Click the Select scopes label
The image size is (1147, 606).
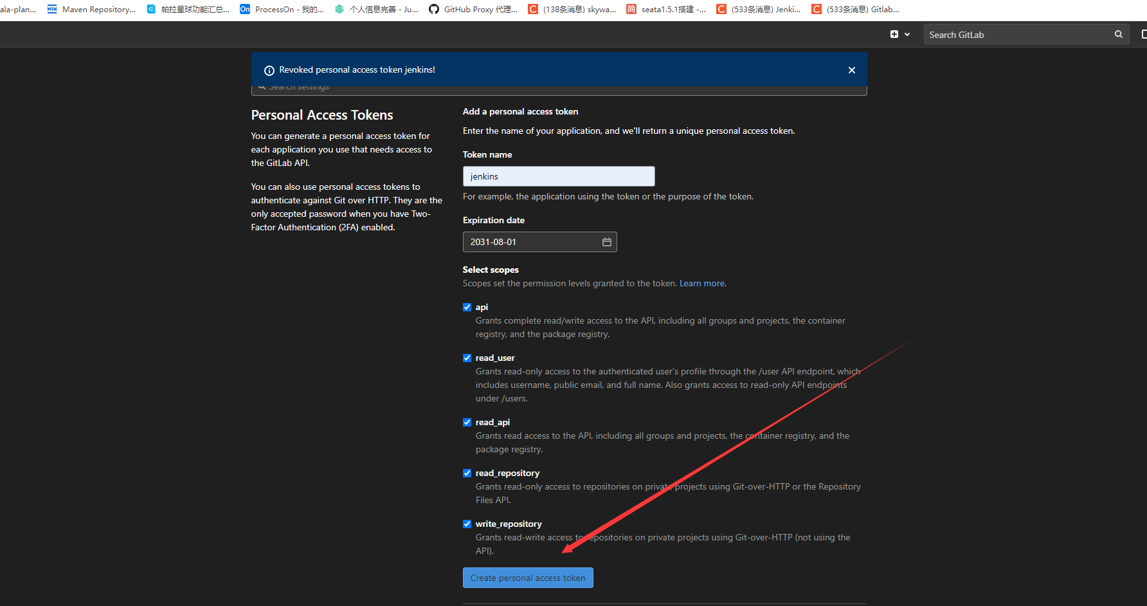pyautogui.click(x=491, y=270)
